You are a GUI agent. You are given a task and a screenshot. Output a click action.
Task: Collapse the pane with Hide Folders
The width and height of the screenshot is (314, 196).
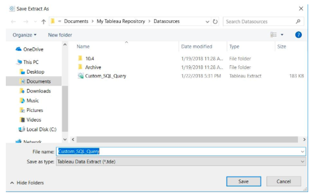point(27,182)
